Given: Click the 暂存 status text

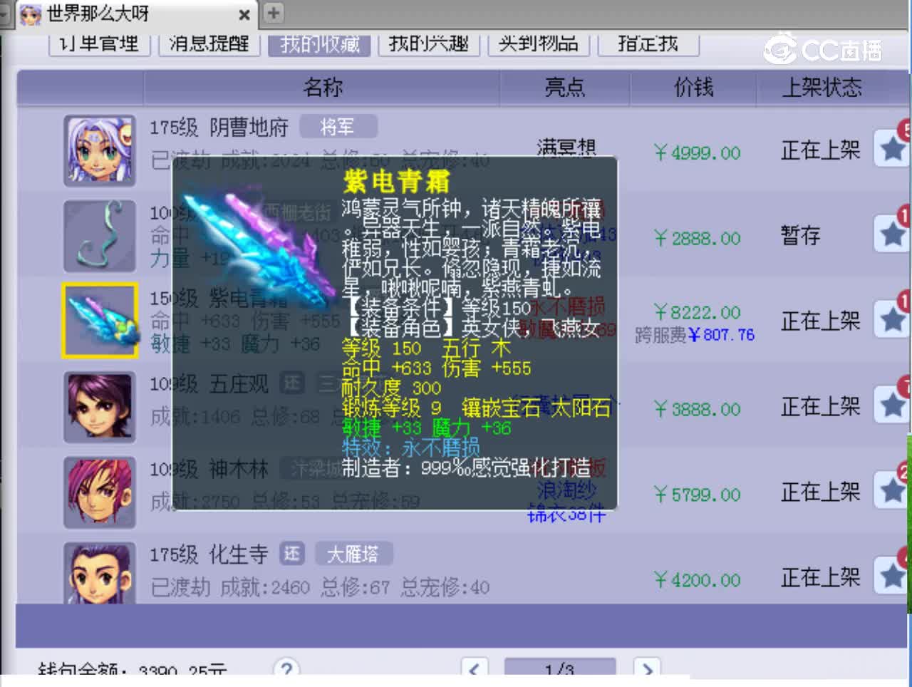Looking at the screenshot, I should pos(801,235).
